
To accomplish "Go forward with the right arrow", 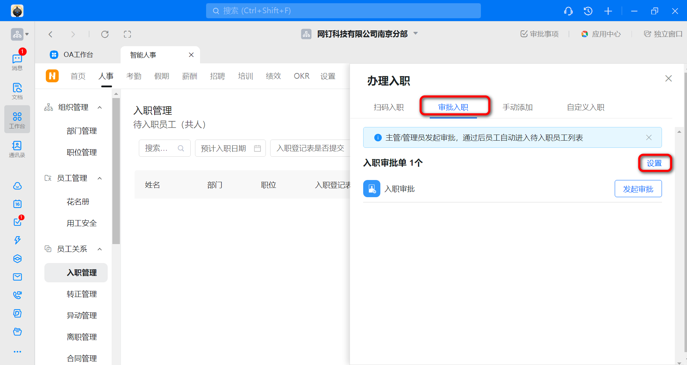I will [73, 34].
